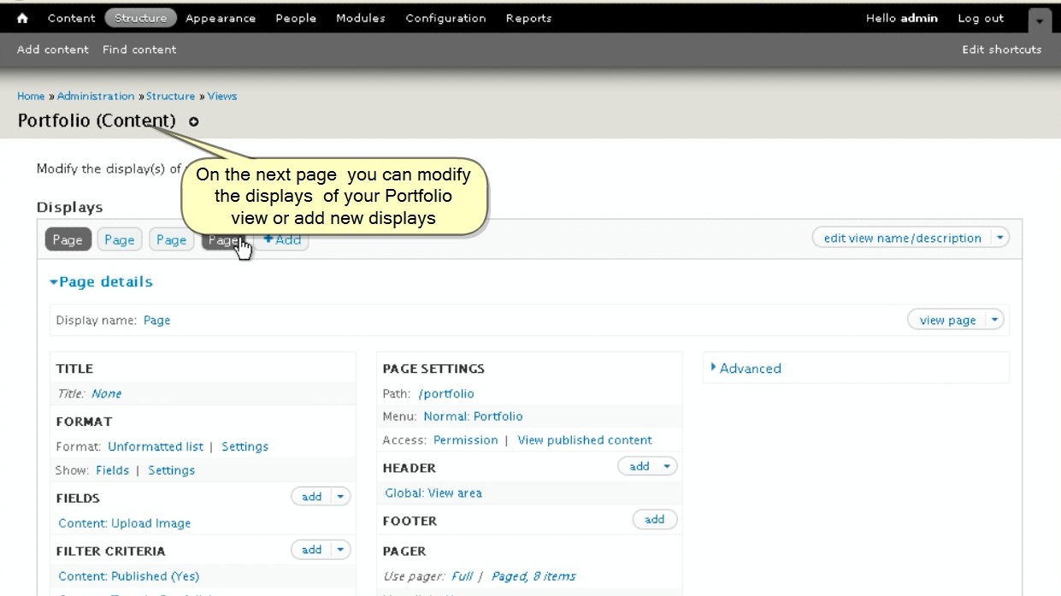Open the Filter Criteria add dropdown arrow
Screen dimensions: 1061x596
coord(340,550)
